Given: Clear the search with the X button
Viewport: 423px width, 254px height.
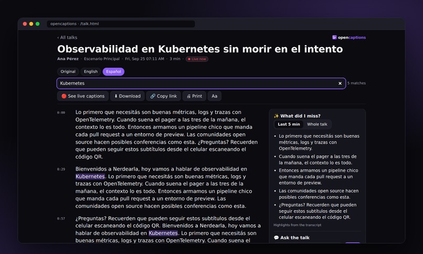Looking at the screenshot, I should tap(340, 83).
